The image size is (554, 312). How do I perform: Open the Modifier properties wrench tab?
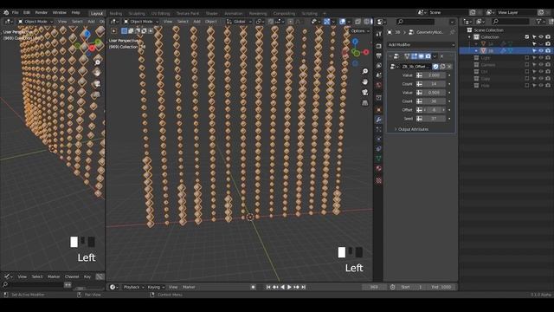coord(379,120)
